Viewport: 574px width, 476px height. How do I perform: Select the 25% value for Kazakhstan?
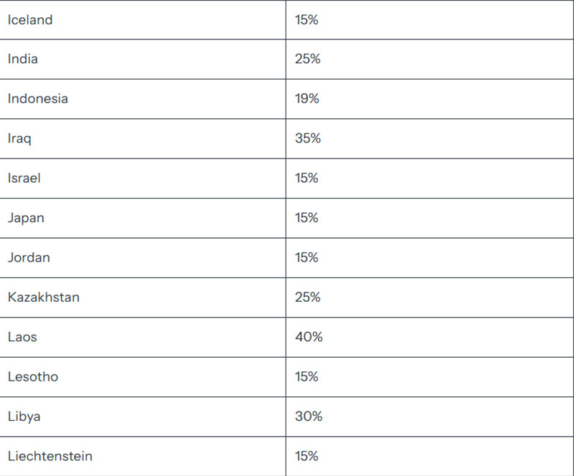tap(308, 297)
